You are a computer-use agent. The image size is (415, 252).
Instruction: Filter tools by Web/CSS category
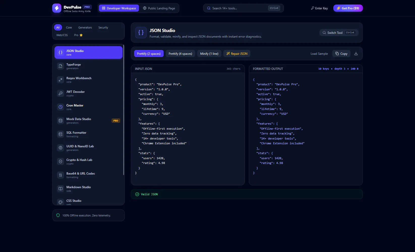[62, 35]
